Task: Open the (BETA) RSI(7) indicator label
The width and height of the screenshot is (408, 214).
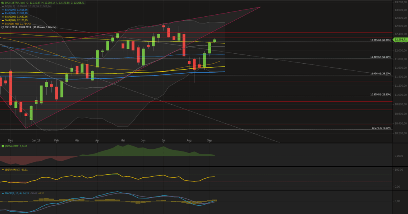Action: point(12,170)
